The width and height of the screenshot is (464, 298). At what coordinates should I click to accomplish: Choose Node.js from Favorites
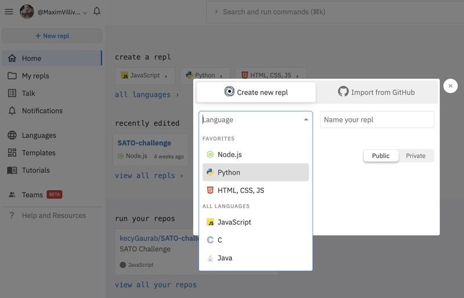(x=256, y=154)
